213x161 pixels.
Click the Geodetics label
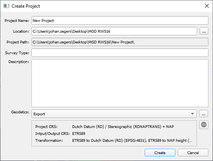(x=20, y=112)
